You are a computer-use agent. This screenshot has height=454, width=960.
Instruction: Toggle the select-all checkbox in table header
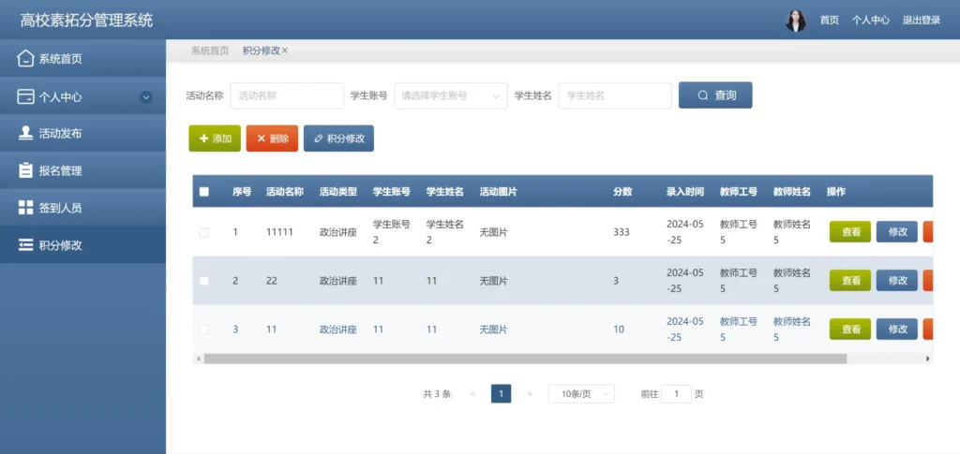point(204,192)
